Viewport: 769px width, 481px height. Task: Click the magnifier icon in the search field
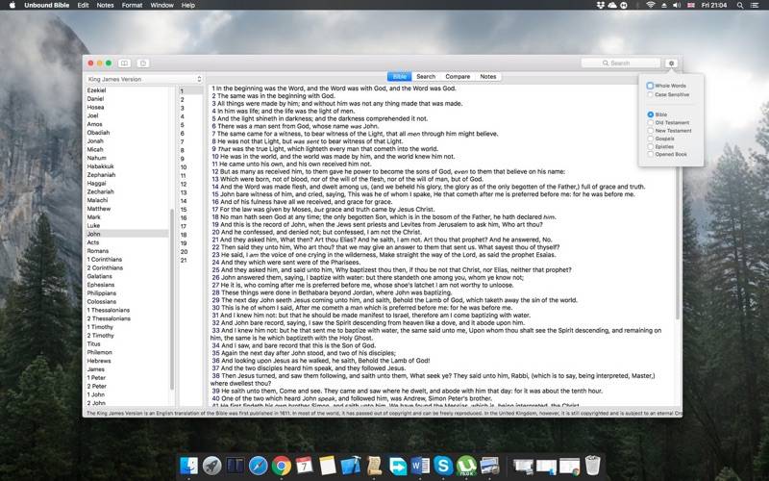point(606,63)
